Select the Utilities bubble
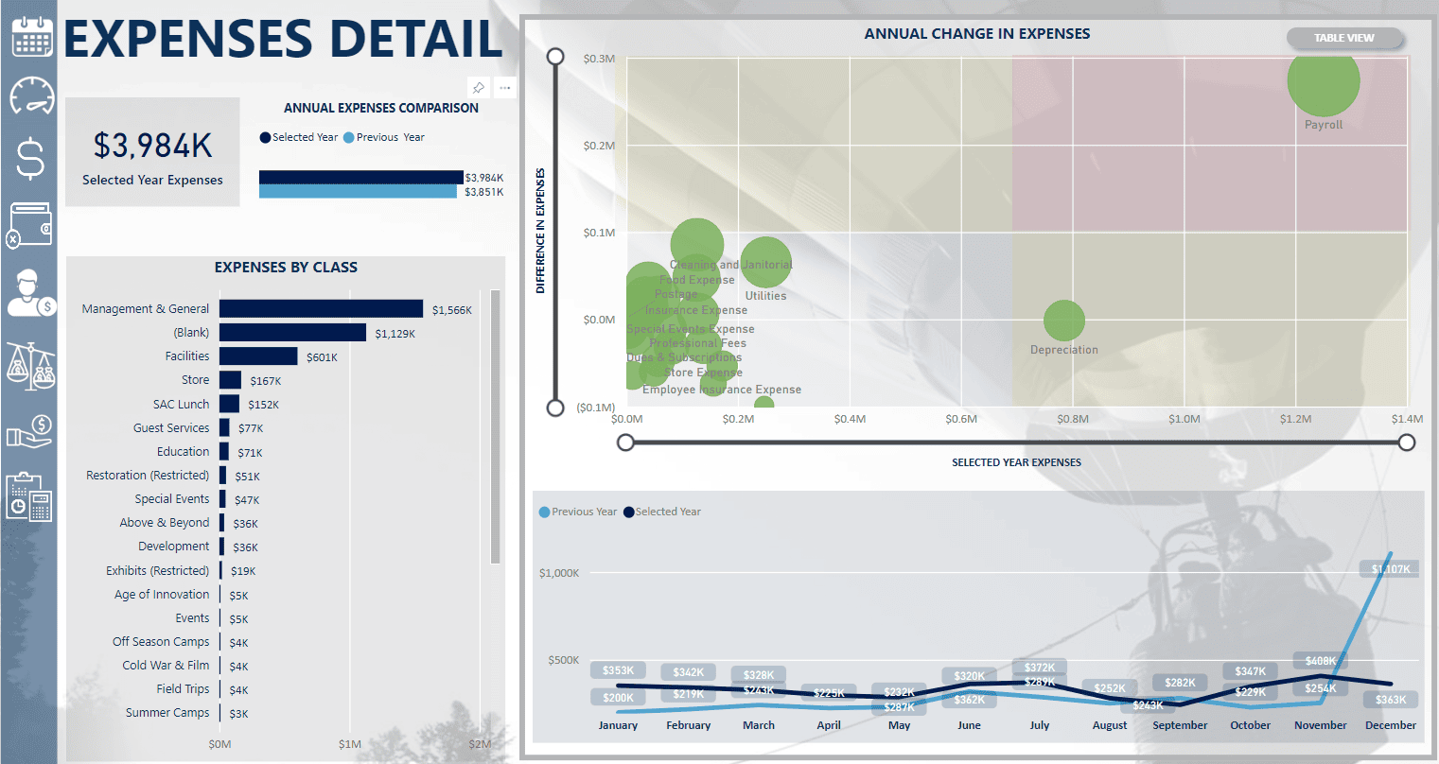The width and height of the screenshot is (1439, 764). tap(766, 263)
